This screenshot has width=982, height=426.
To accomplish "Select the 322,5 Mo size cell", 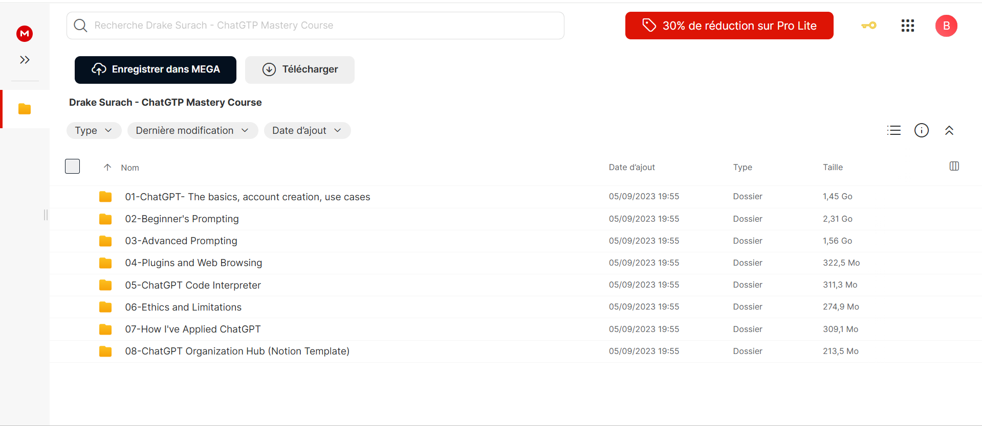I will [841, 263].
